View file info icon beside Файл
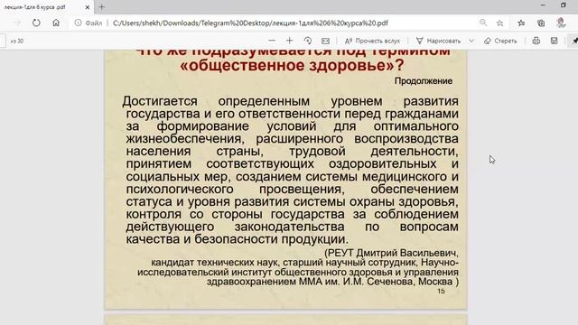 pyautogui.click(x=78, y=23)
